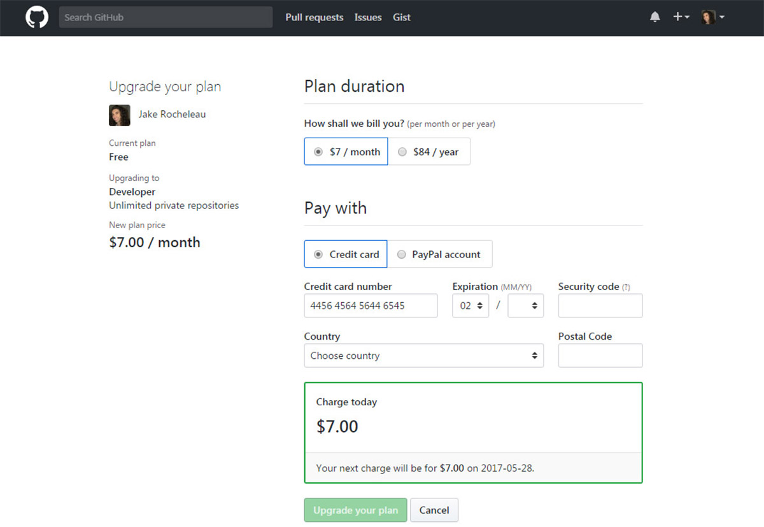Click the GitHub Octocat logo

point(37,17)
